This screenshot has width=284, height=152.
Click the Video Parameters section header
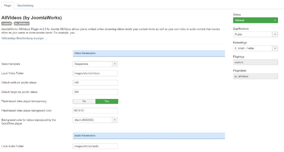tap(149, 53)
